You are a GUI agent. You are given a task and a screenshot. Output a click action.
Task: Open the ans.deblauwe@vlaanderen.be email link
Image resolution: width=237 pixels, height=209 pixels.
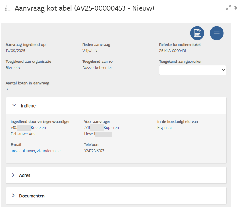pyautogui.click(x=36, y=151)
